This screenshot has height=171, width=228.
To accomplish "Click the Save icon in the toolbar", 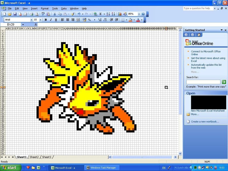I will coord(15,14).
